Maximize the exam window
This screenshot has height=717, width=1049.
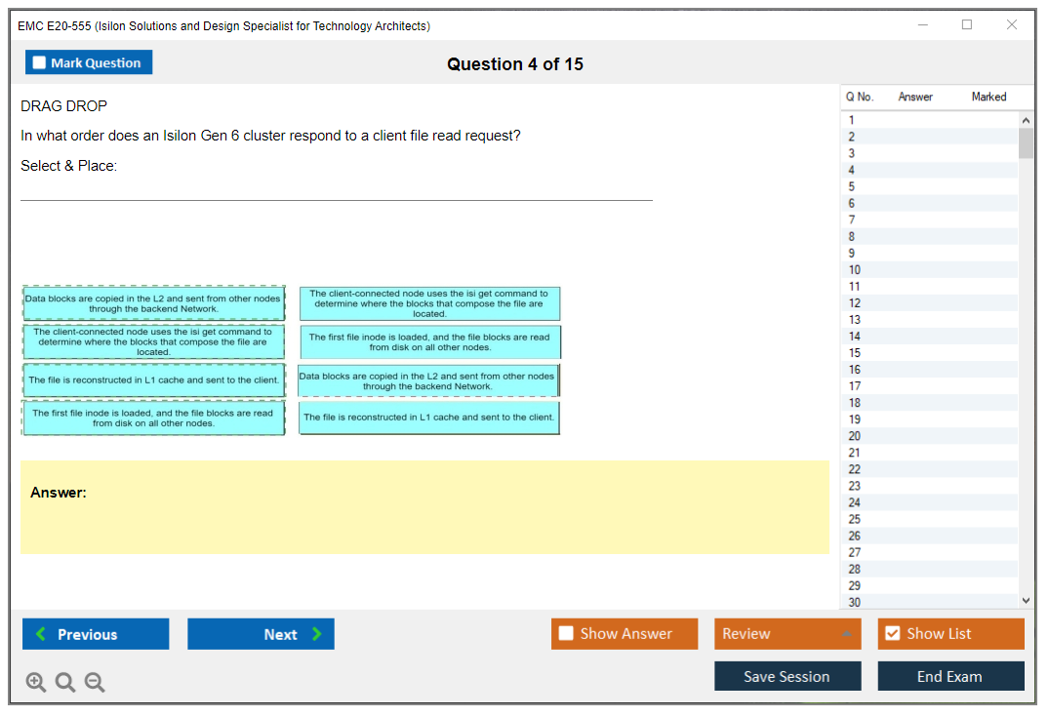[x=967, y=25]
